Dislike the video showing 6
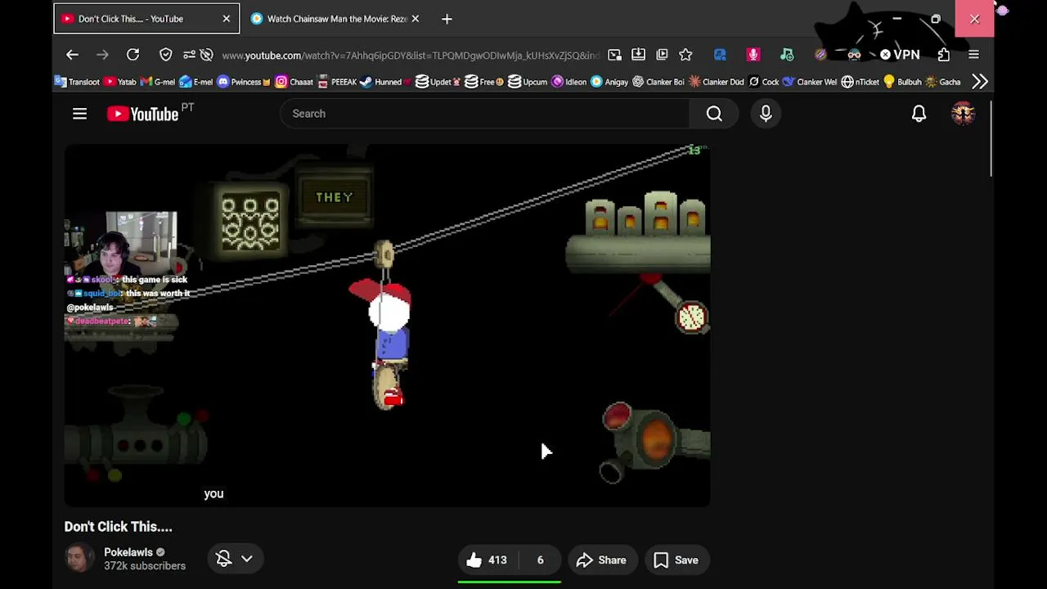 540,560
